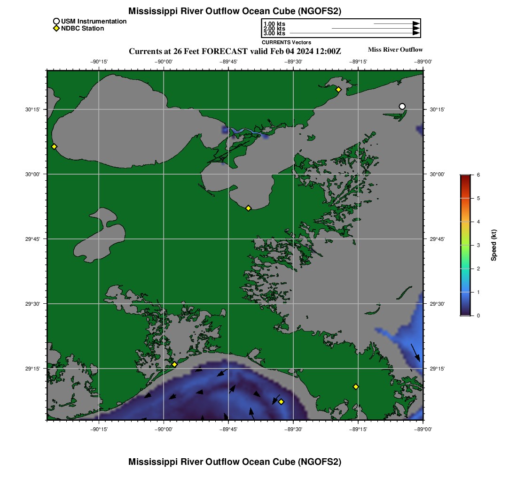Screen dimensions: 517x493
Task: Click the top red end of Speed color bar
Action: pos(465,177)
